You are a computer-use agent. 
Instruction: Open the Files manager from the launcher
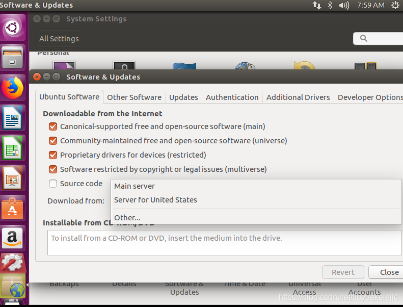click(13, 58)
